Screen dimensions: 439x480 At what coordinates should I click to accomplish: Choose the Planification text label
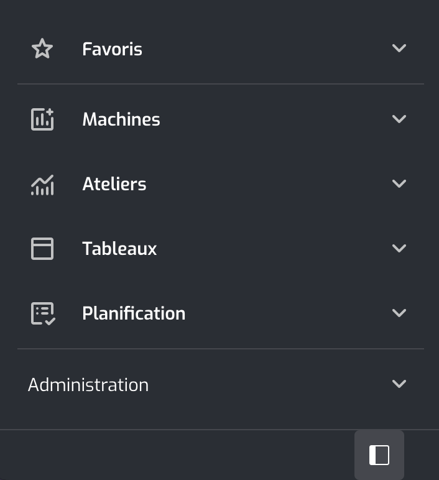click(x=134, y=313)
